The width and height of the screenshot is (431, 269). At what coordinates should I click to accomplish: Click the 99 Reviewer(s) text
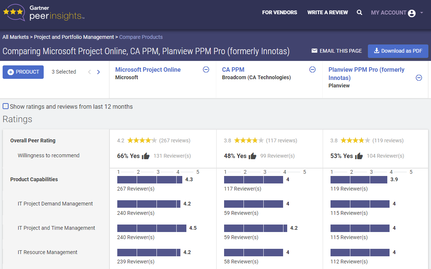tap(277, 156)
